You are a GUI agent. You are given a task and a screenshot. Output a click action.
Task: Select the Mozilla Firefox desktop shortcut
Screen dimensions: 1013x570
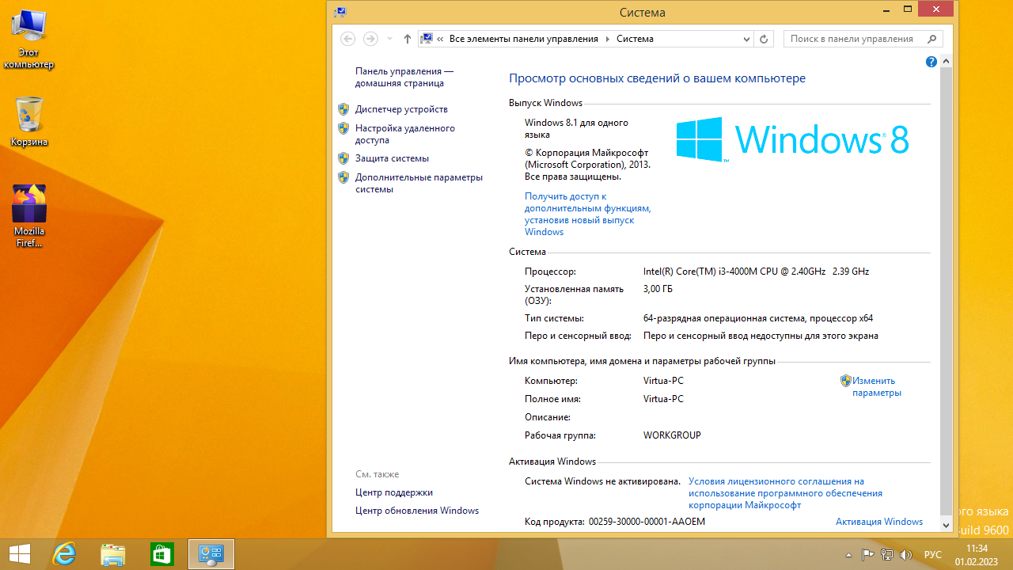29,215
